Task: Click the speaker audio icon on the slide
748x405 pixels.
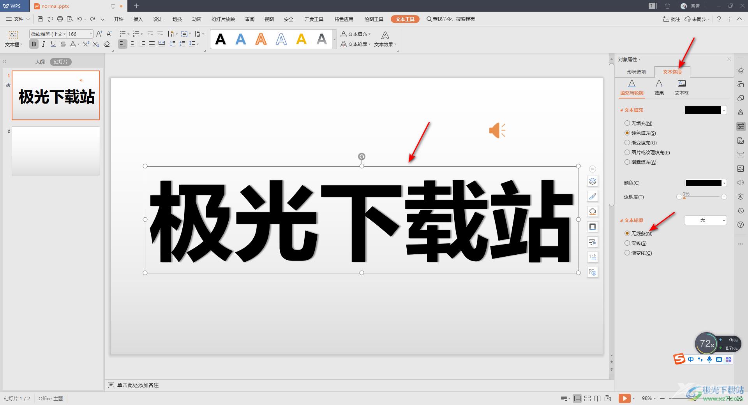Action: tap(497, 130)
